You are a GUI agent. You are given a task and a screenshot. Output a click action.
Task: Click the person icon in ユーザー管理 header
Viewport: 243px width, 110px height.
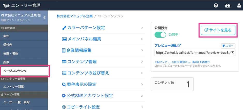tap(2, 94)
